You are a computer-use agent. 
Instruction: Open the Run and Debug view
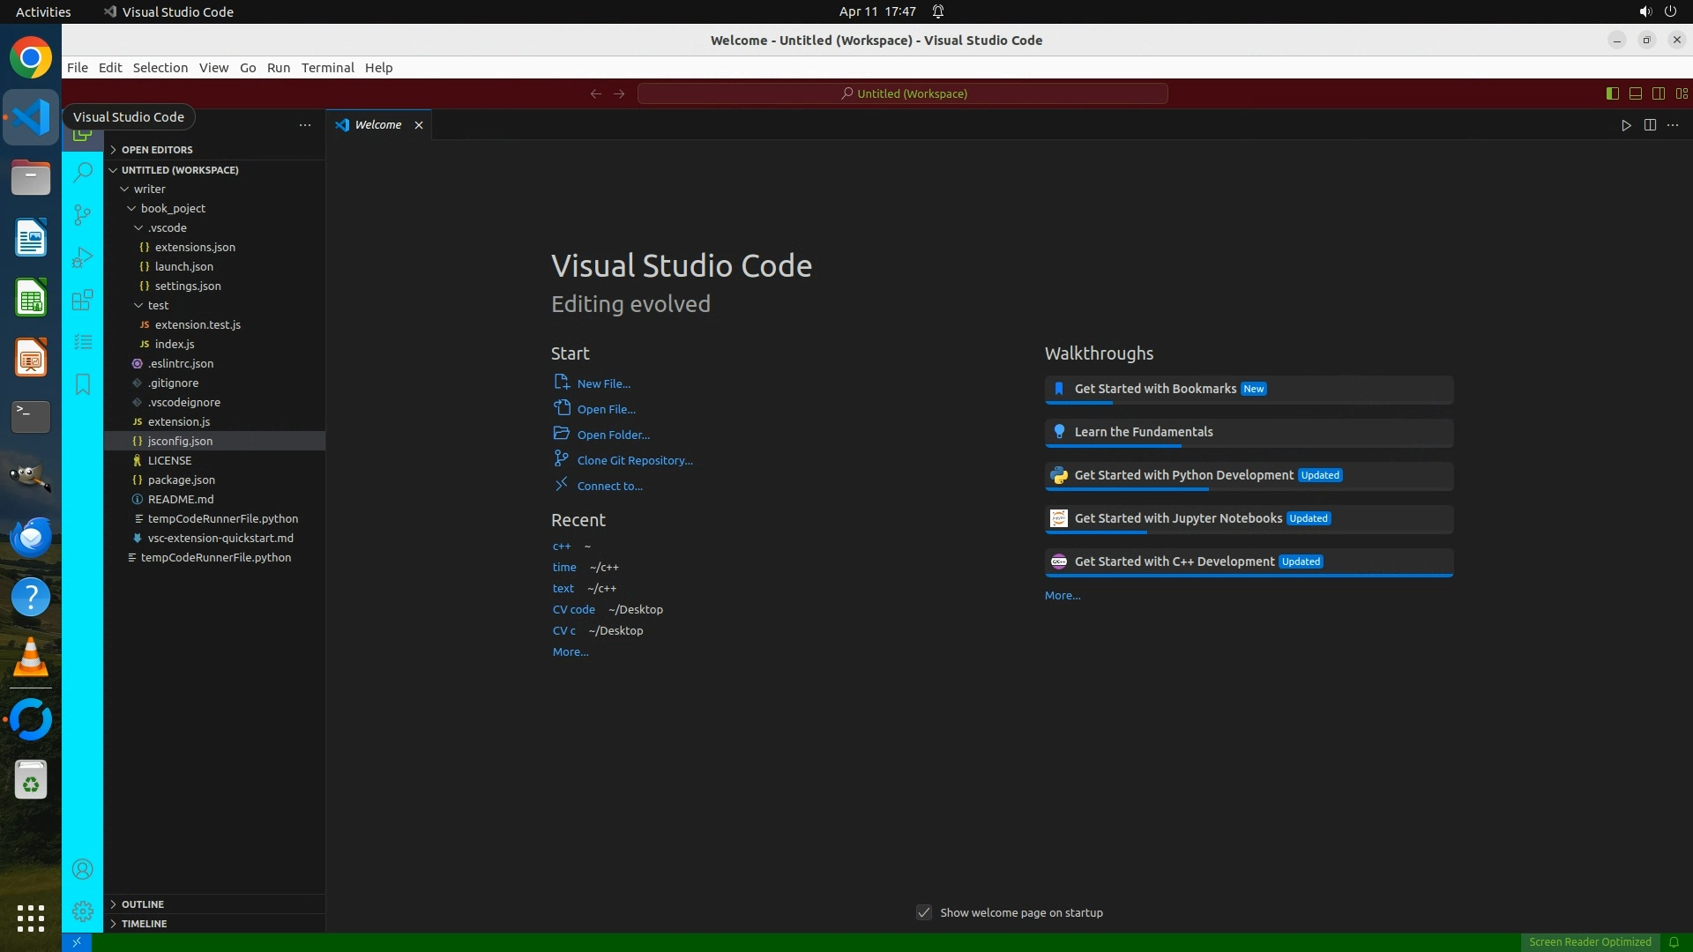coord(82,257)
